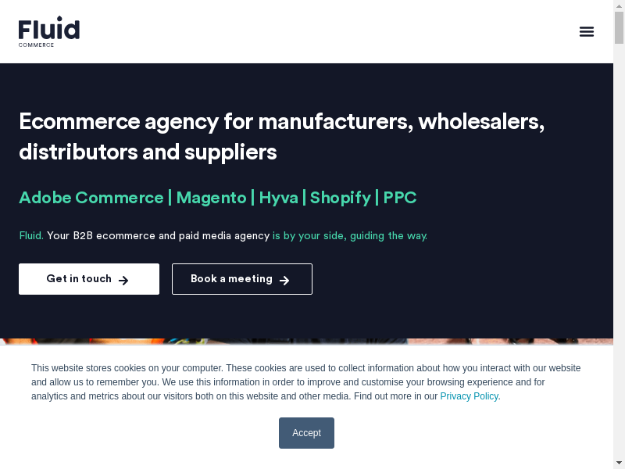Click the vertical scrollbar thumb
The image size is (625, 469).
tap(619, 27)
